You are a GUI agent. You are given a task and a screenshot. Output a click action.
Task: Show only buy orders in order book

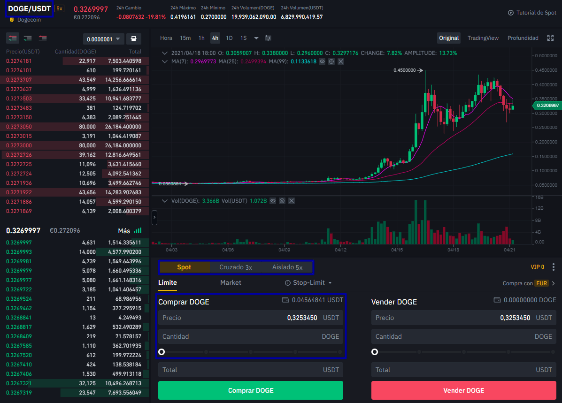click(x=28, y=38)
